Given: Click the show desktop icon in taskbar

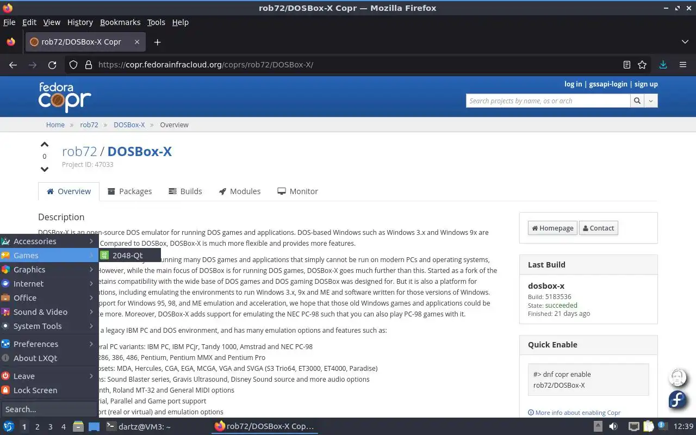Looking at the screenshot, I should [94, 427].
